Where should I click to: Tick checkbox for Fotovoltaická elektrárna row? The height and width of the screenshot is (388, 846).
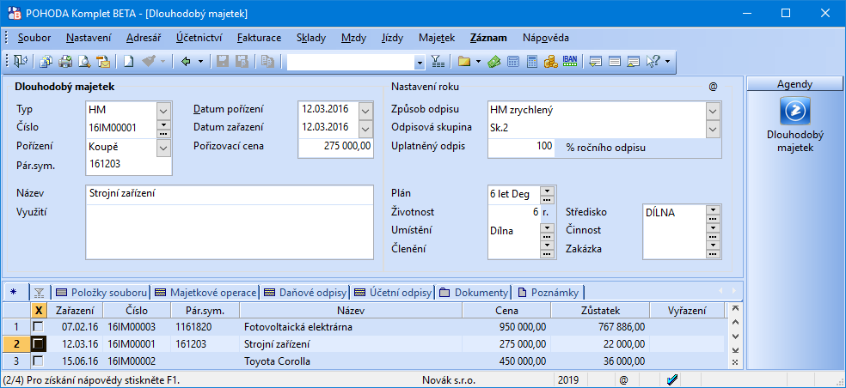coord(39,326)
